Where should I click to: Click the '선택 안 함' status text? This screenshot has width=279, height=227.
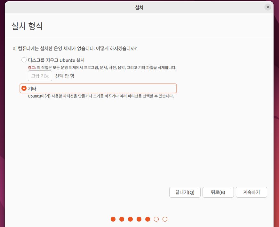click(x=65, y=76)
